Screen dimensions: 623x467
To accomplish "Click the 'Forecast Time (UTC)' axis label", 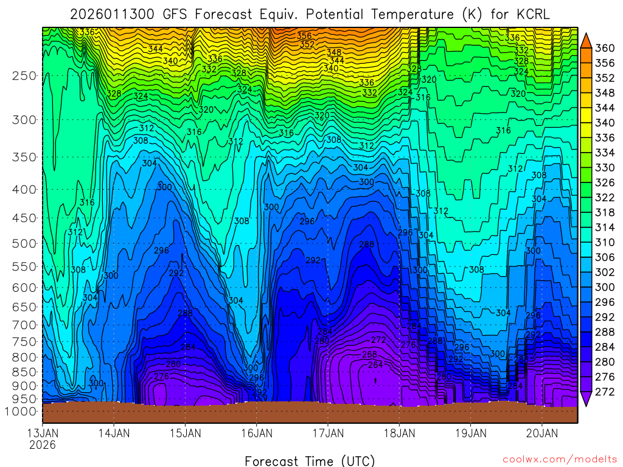I will (310, 461).
